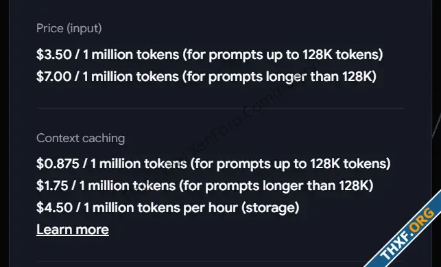This screenshot has height=267, width=441.
Task: Select the Price (input) heading
Action: pos(69,28)
